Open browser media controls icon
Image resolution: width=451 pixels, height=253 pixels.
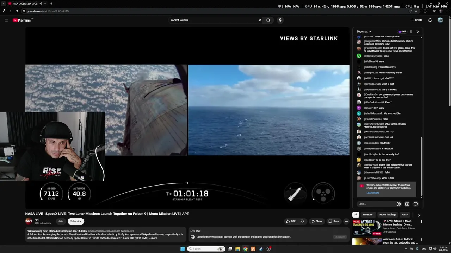coord(434,11)
